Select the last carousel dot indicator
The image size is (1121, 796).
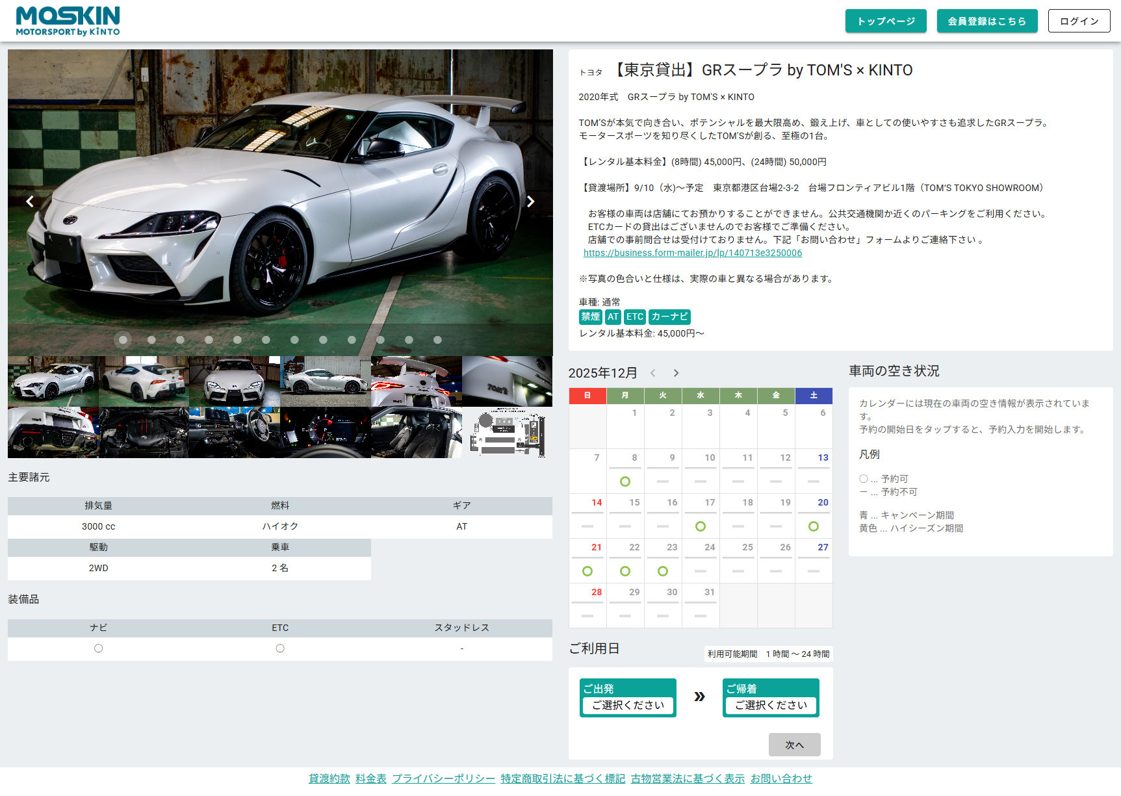tap(437, 340)
